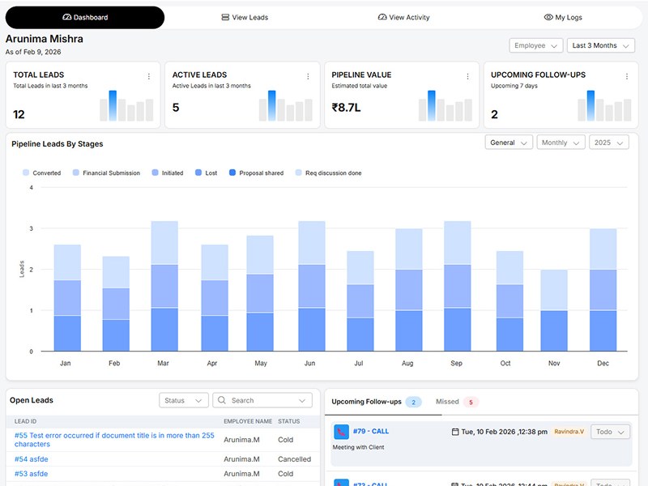Click the Pipeline Value mini bar chart
The width and height of the screenshot is (648, 486).
click(445, 106)
